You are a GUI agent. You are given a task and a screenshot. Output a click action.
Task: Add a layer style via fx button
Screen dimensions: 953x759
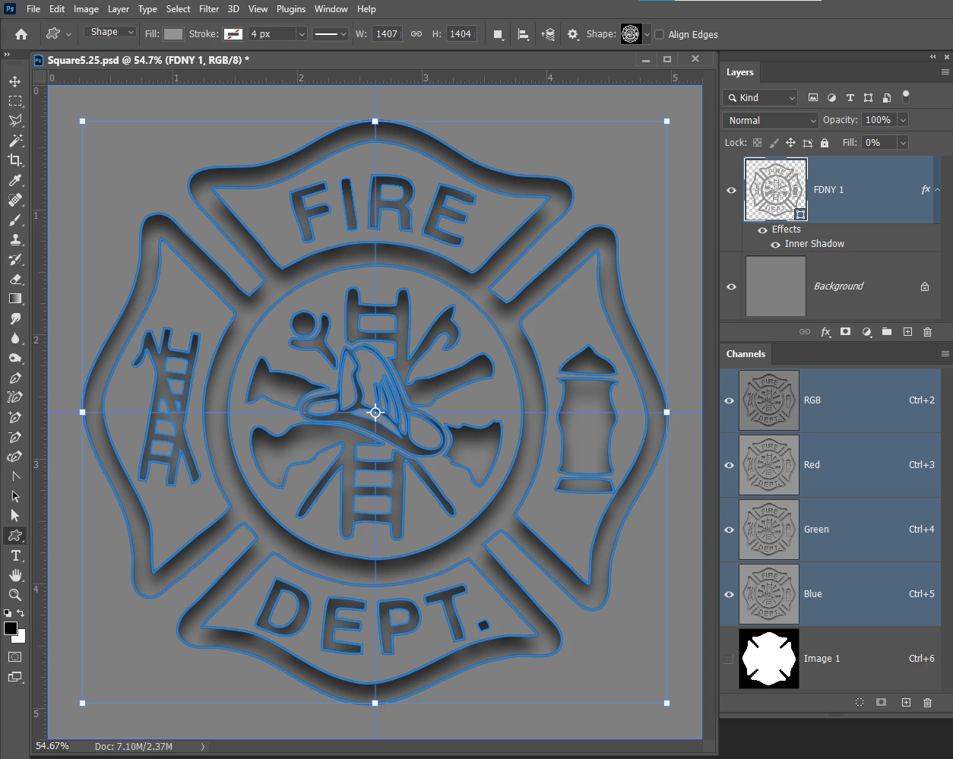tap(825, 332)
